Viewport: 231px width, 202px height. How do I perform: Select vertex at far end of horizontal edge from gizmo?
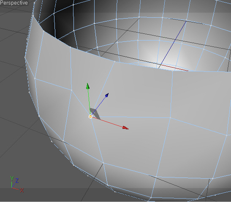(171, 117)
